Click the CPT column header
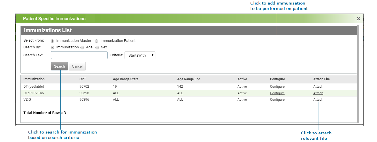The image size is (377, 142). coord(82,79)
